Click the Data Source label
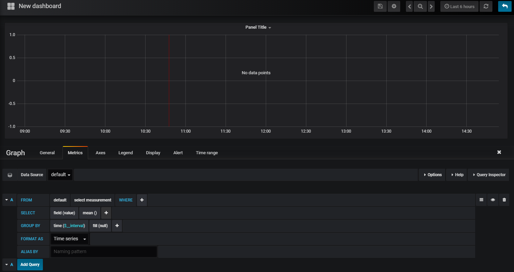The image size is (514, 272). click(32, 175)
